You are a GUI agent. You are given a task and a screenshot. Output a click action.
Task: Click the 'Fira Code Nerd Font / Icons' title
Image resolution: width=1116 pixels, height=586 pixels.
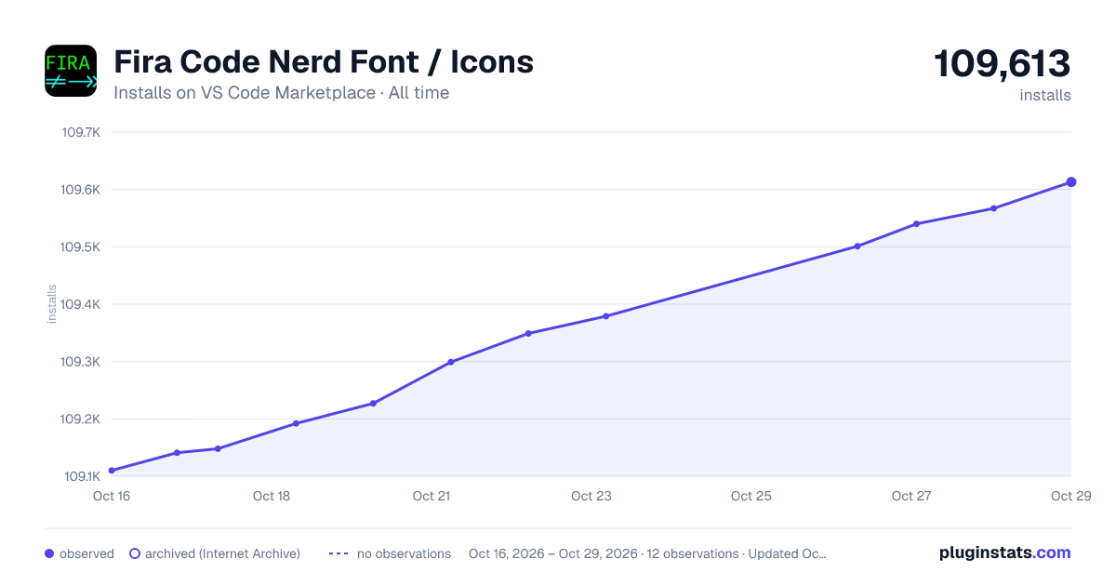[x=324, y=62]
